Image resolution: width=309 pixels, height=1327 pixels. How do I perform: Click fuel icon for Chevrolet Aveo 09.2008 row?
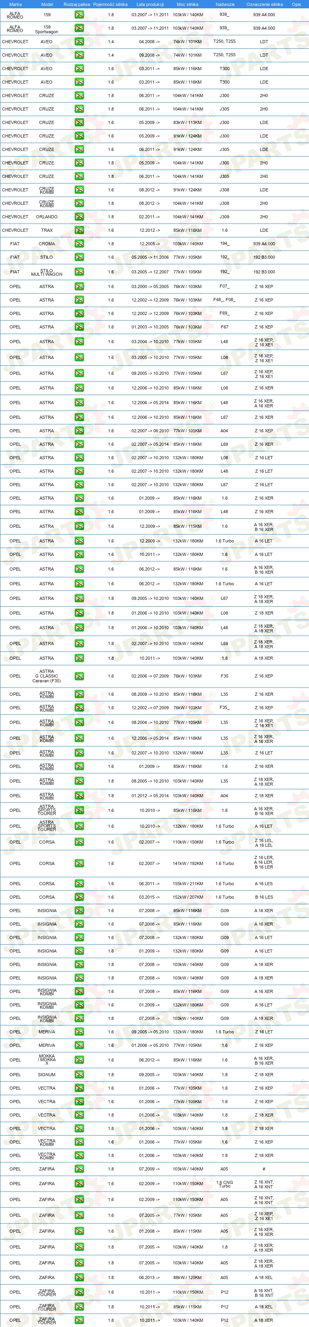pyautogui.click(x=79, y=55)
